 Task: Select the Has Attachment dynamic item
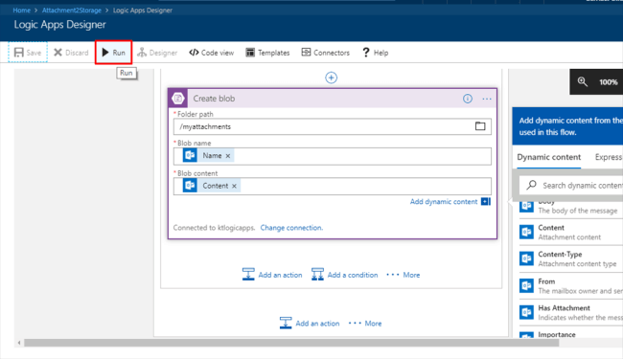[571, 313]
